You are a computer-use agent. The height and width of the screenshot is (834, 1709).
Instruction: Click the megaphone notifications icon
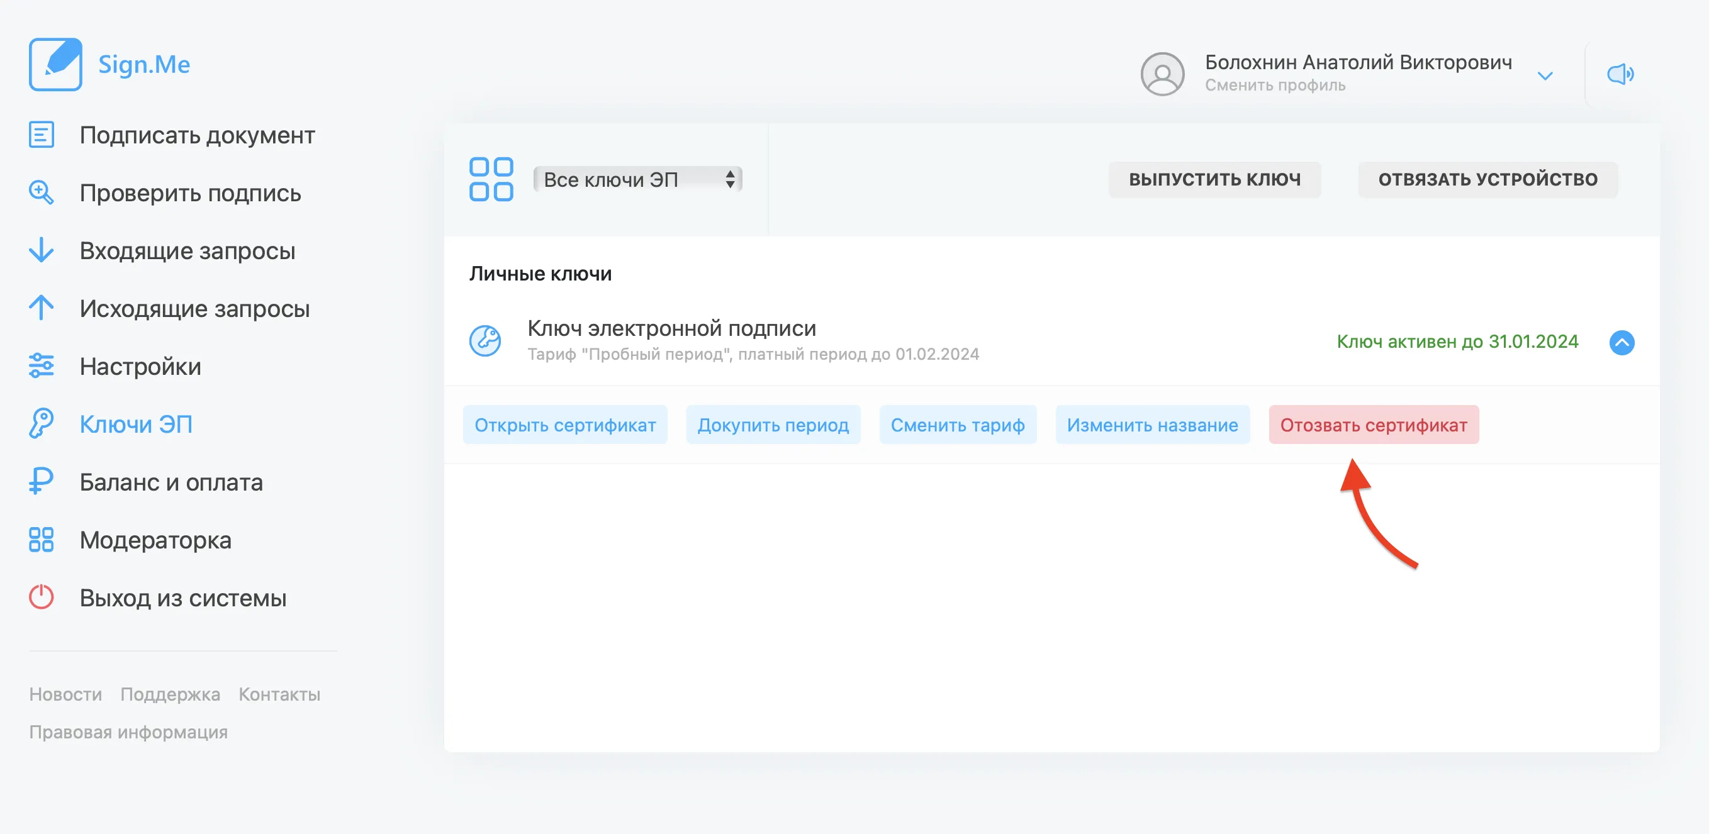coord(1620,74)
